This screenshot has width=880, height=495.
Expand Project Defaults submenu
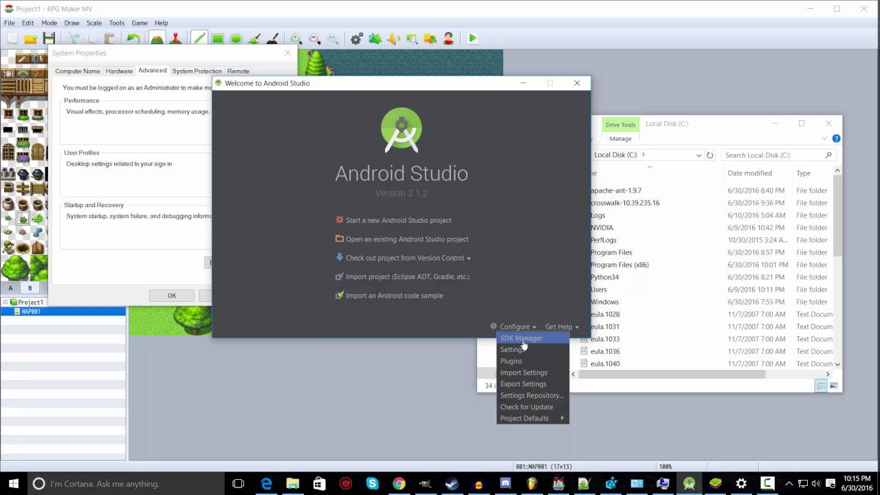533,418
